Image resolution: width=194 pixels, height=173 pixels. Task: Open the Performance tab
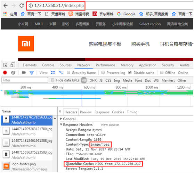click(105, 65)
